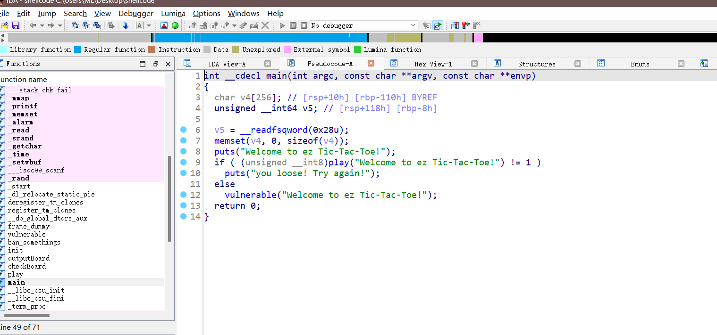Toggle breakpoint dot on line 12

pos(184,195)
